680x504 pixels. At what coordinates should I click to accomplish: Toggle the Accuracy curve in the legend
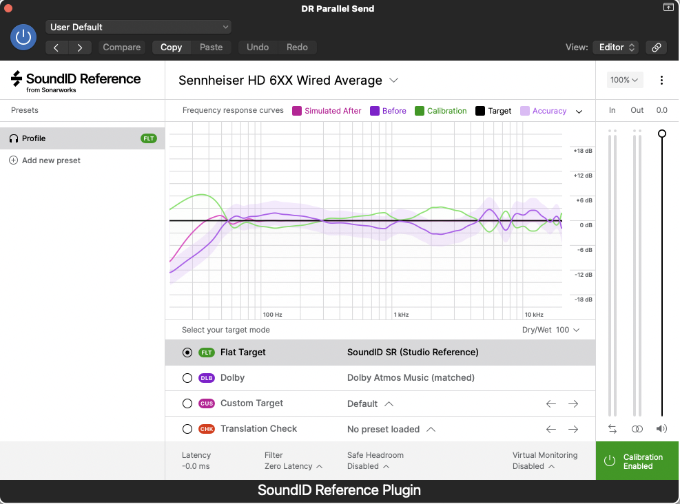(x=548, y=110)
